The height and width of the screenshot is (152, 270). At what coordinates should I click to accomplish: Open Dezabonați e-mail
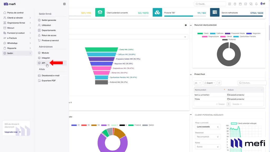point(50,75)
